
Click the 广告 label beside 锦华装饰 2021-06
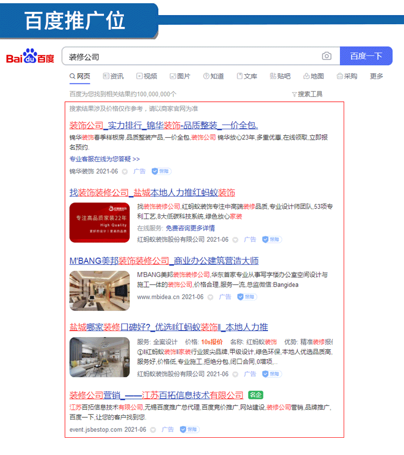click(140, 171)
